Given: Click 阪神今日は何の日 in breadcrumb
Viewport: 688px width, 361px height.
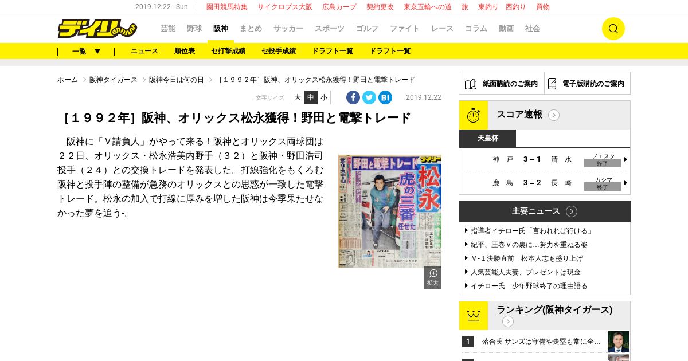Looking at the screenshot, I should (x=177, y=80).
